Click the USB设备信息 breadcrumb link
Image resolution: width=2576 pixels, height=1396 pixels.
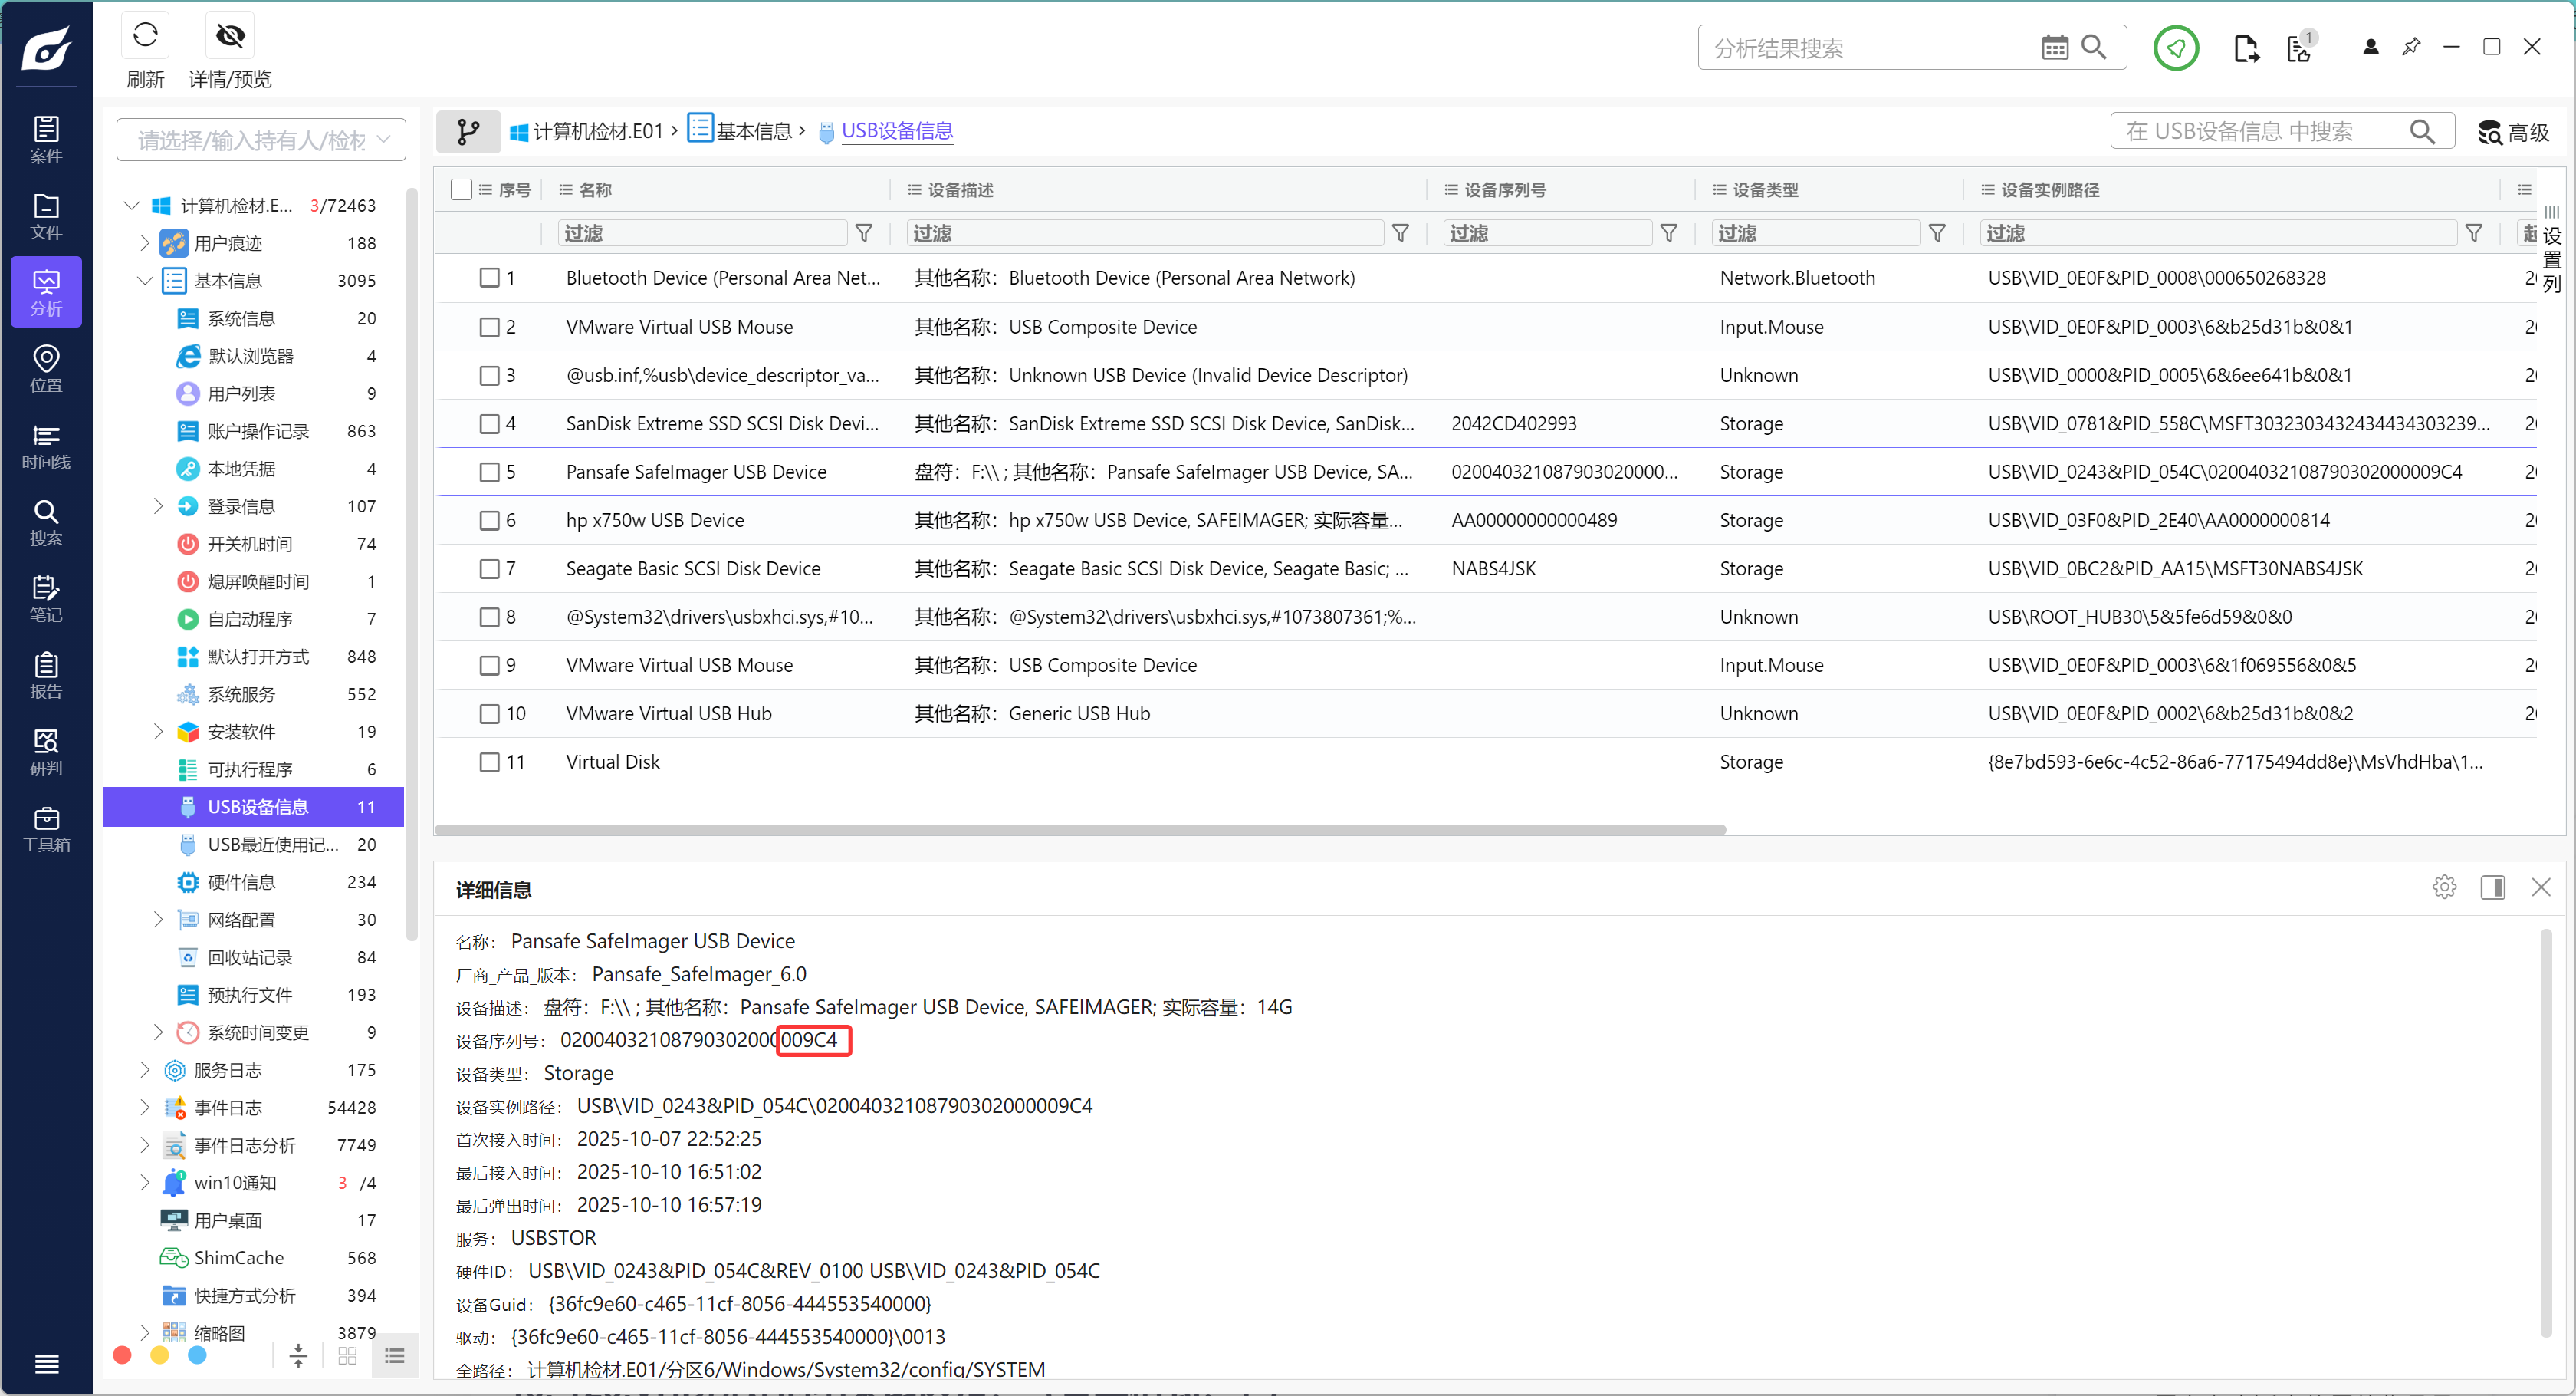pos(896,131)
